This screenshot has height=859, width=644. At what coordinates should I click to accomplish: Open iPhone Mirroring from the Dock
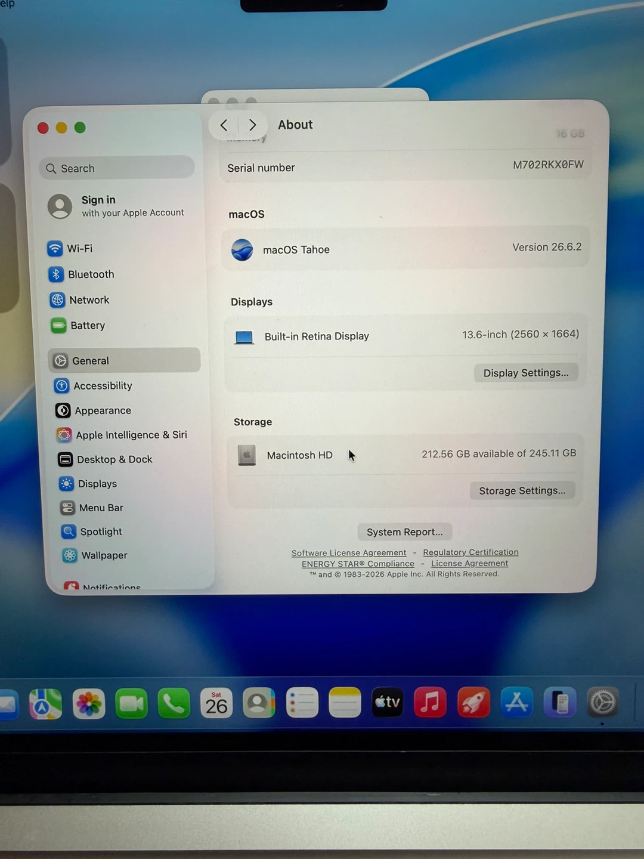pos(560,702)
